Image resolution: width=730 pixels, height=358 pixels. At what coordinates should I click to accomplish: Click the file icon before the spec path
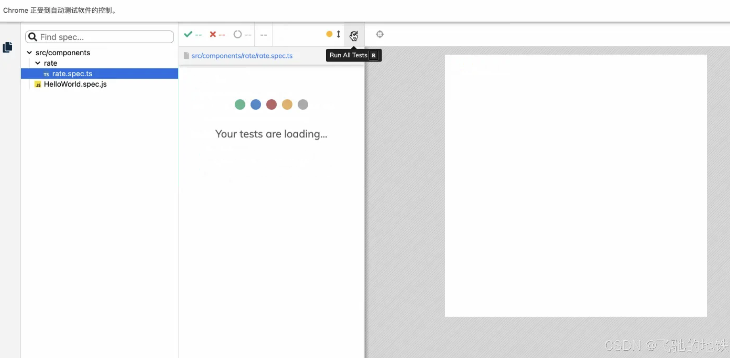point(186,56)
